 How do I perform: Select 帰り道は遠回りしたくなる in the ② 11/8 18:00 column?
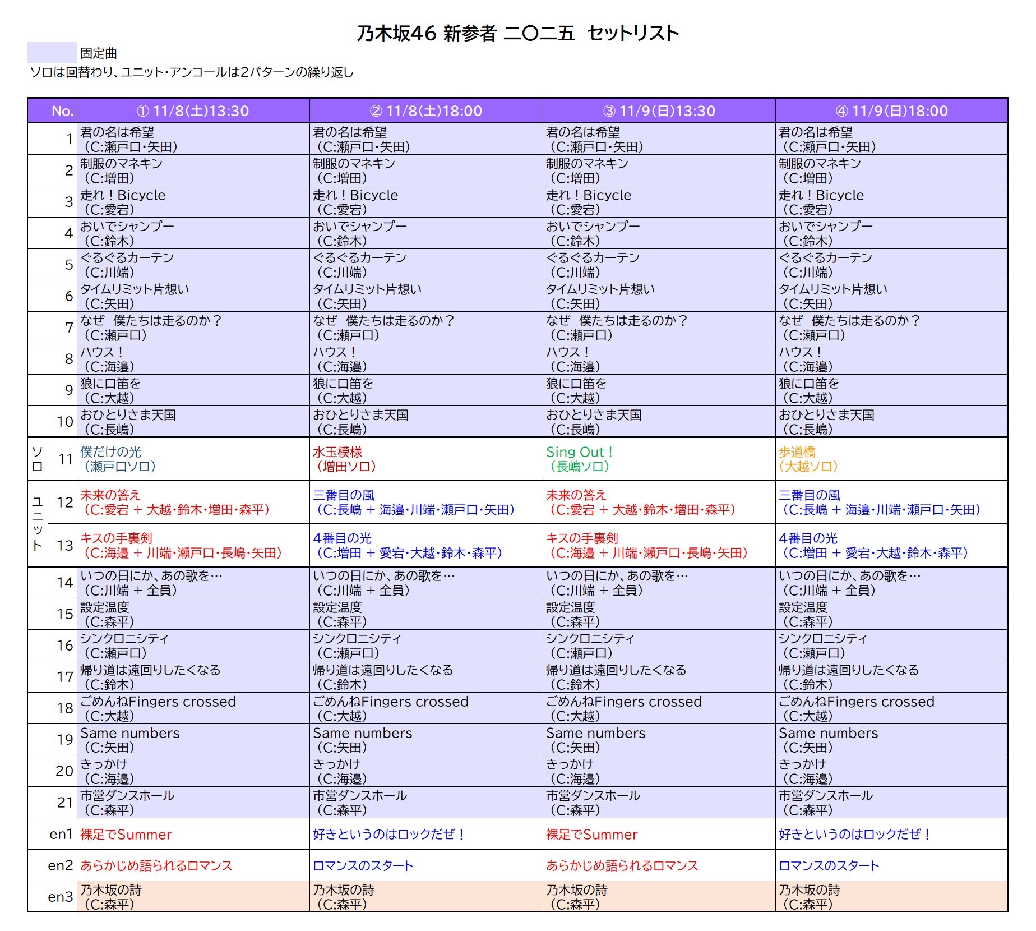pyautogui.click(x=426, y=677)
